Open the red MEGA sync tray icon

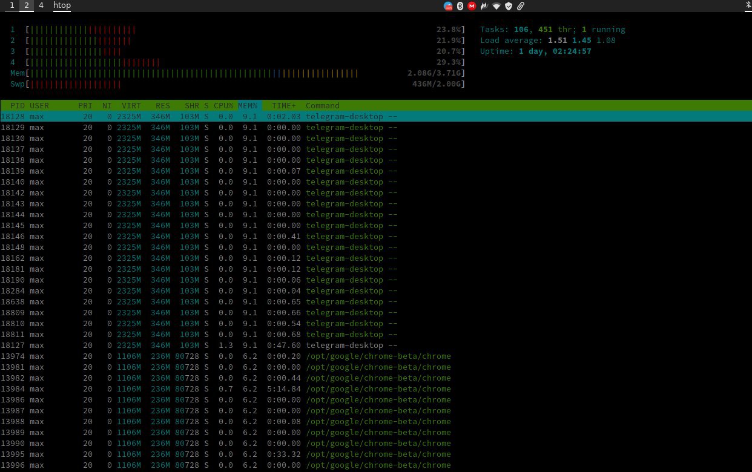pyautogui.click(x=472, y=6)
